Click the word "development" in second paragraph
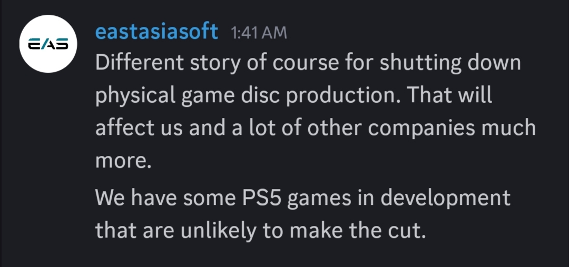Screen dimensions: 569x267 point(445,199)
